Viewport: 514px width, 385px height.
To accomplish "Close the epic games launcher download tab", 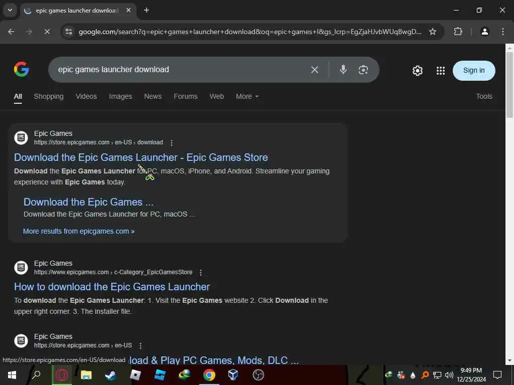I will (128, 11).
